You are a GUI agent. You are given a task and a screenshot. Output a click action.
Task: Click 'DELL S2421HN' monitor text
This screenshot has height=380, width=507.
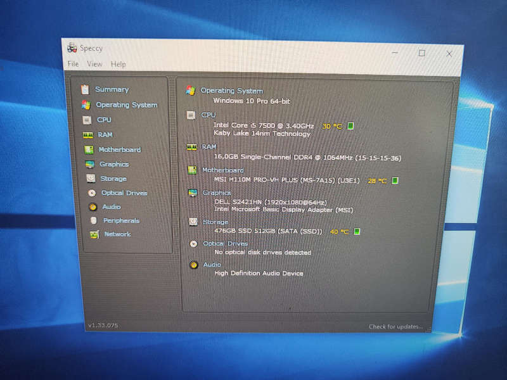pyautogui.click(x=271, y=202)
